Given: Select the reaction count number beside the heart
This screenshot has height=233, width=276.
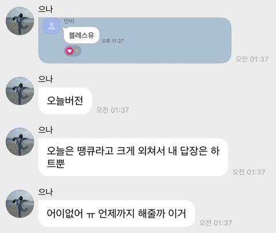Looking at the screenshot, I should (x=76, y=51).
